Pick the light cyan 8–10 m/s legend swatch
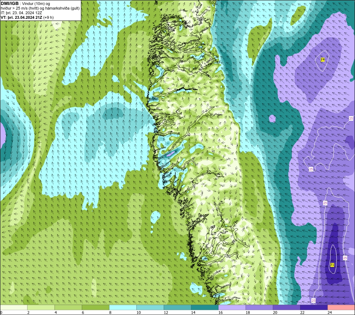 tap(123, 307)
